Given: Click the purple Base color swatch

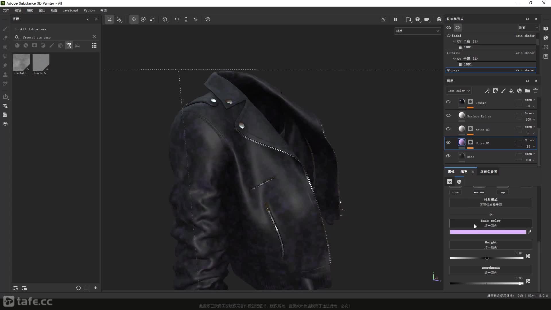Looking at the screenshot, I should coord(488,232).
